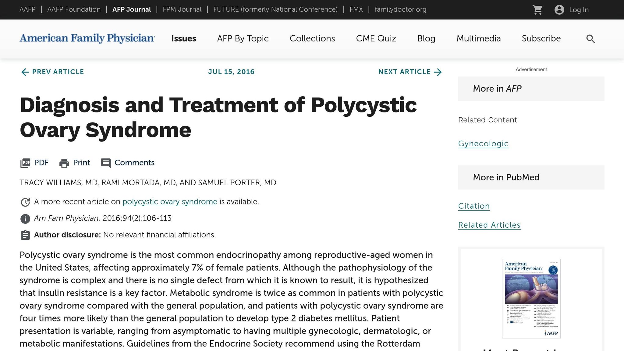Image resolution: width=624 pixels, height=351 pixels.
Task: Open the PubMed Citation link
Action: point(474,206)
